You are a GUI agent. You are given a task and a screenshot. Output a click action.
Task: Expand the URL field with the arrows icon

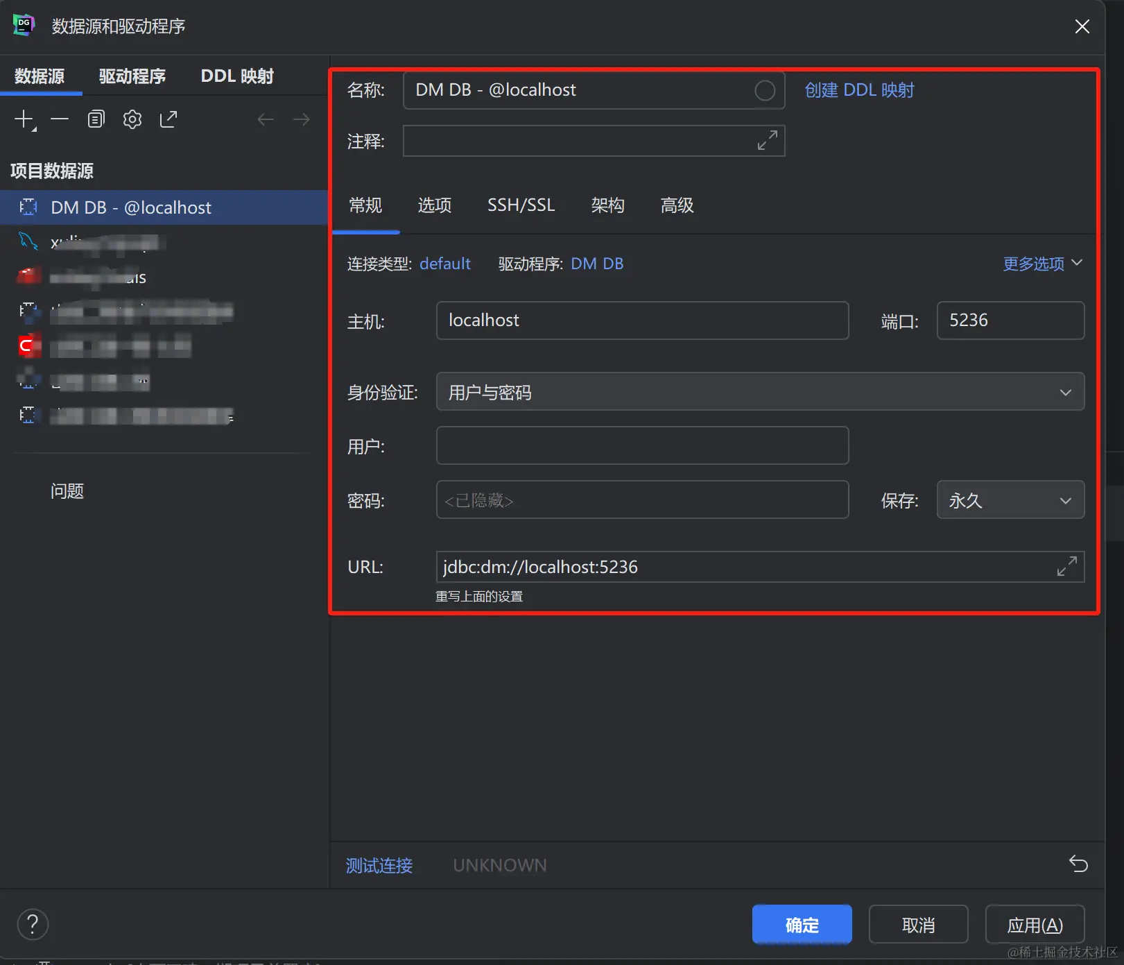pos(1066,566)
